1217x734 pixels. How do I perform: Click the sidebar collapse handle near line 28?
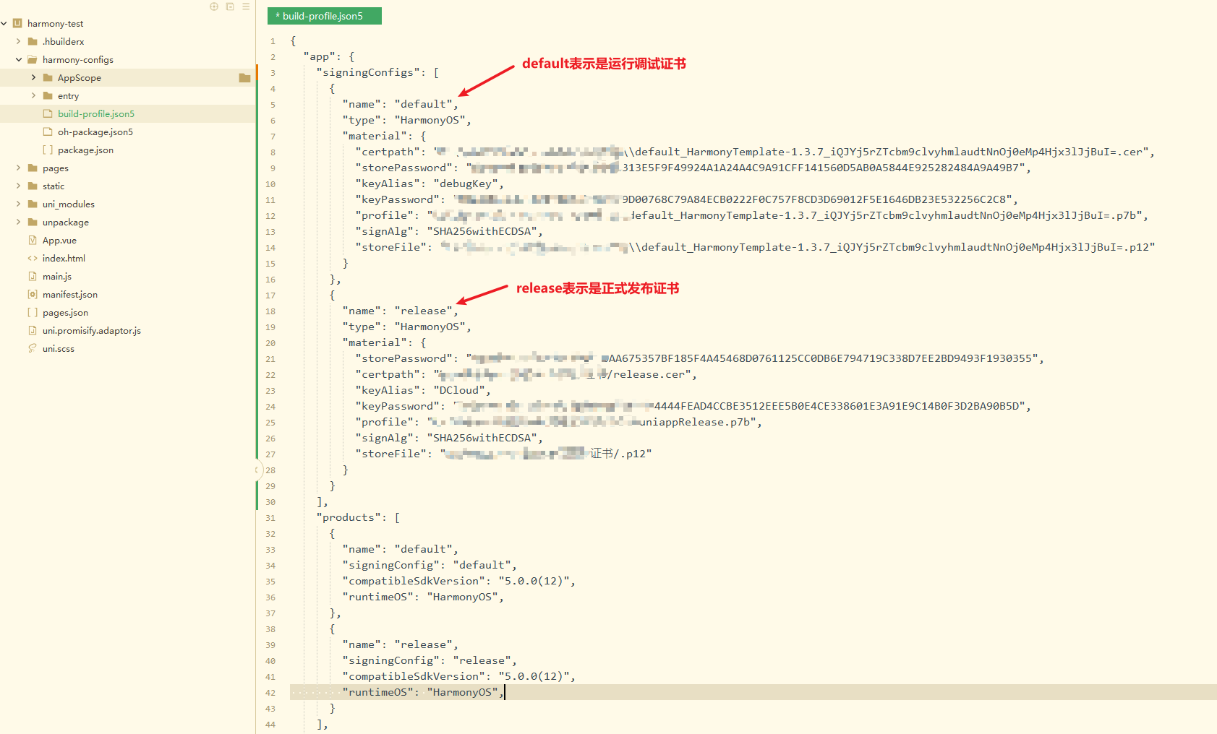pos(257,470)
